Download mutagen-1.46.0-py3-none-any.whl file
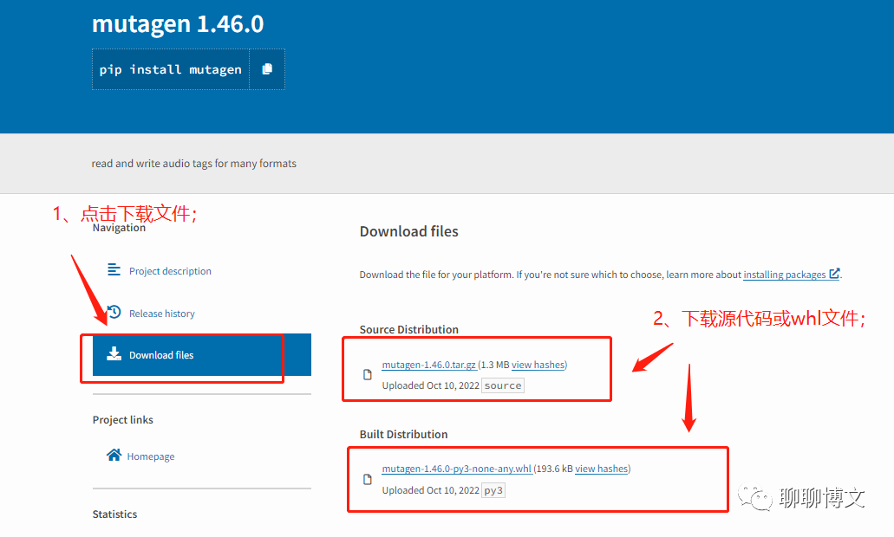The image size is (894, 537). coord(457,469)
